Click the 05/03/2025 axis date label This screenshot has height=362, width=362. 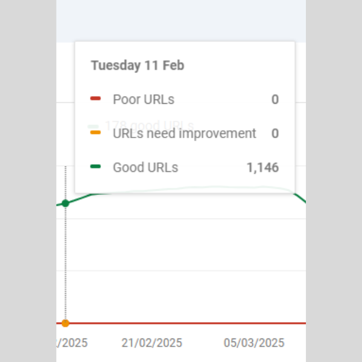coord(253,343)
